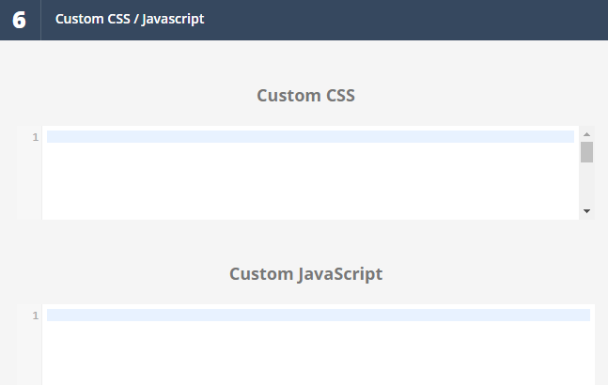
Task: Place cursor on highlighted first line of CSS editor
Action: pos(310,137)
